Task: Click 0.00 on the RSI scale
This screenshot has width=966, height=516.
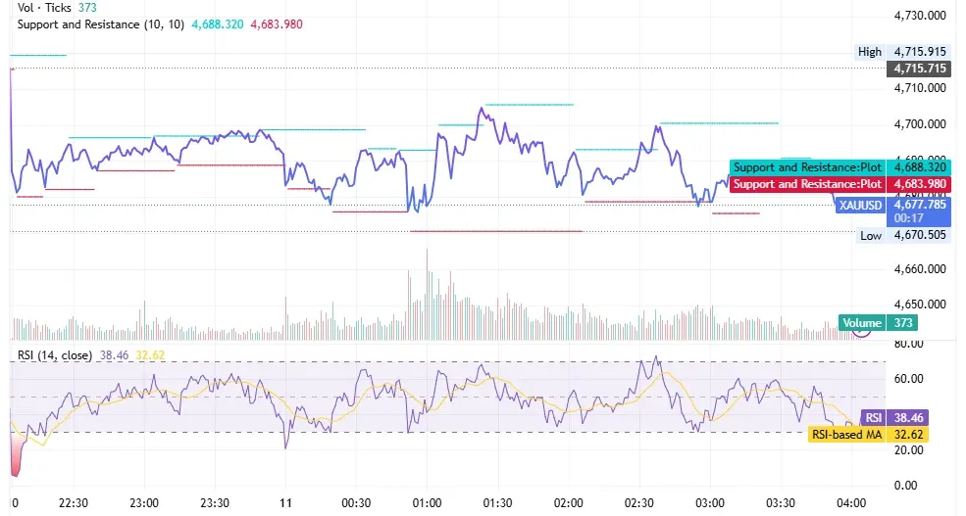Action: [x=905, y=486]
